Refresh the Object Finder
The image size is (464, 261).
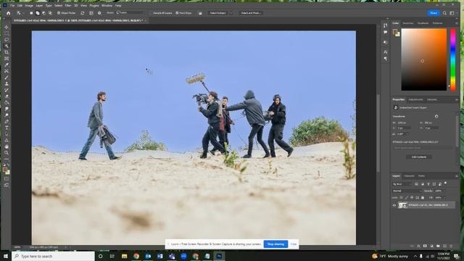point(83,13)
